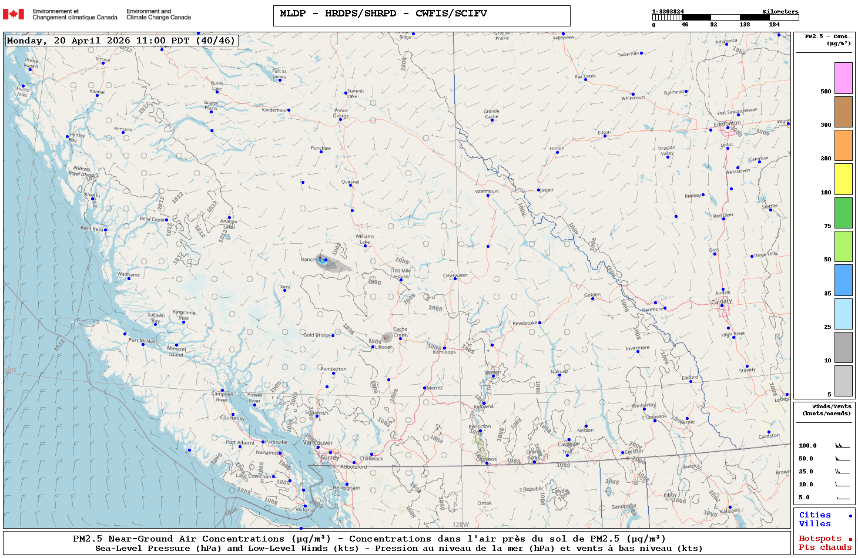Screen dimensions: 858x558
Task: Click the Calgary city label
Action: pyautogui.click(x=722, y=301)
